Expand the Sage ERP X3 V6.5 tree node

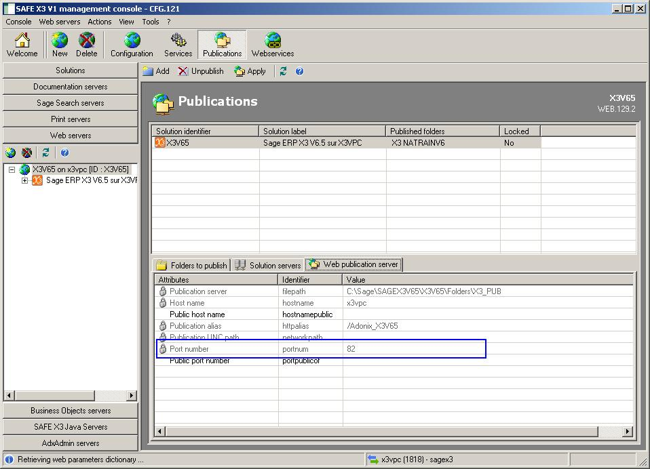pyautogui.click(x=25, y=180)
